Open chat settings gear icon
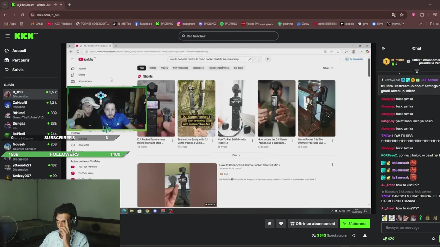 coord(433,239)
